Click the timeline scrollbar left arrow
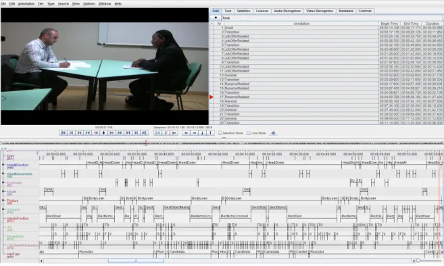 pyautogui.click(x=41, y=261)
